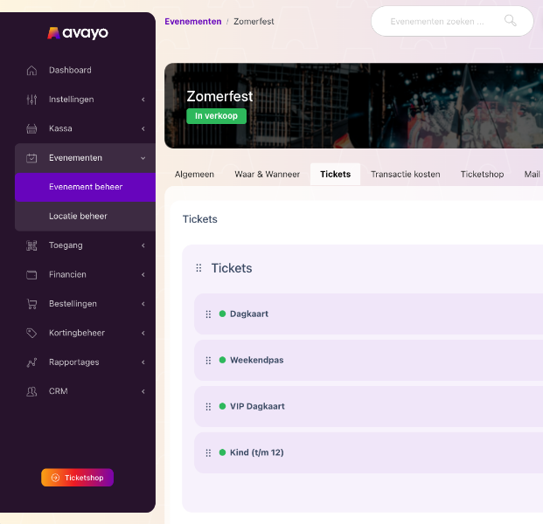
Task: Open Dashboard via its home icon
Action: click(31, 70)
